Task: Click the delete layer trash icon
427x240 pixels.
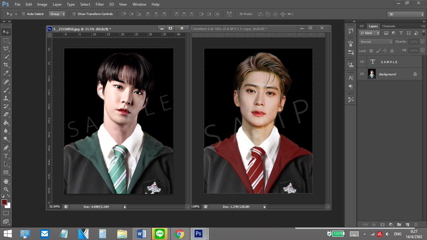Action: (x=416, y=225)
